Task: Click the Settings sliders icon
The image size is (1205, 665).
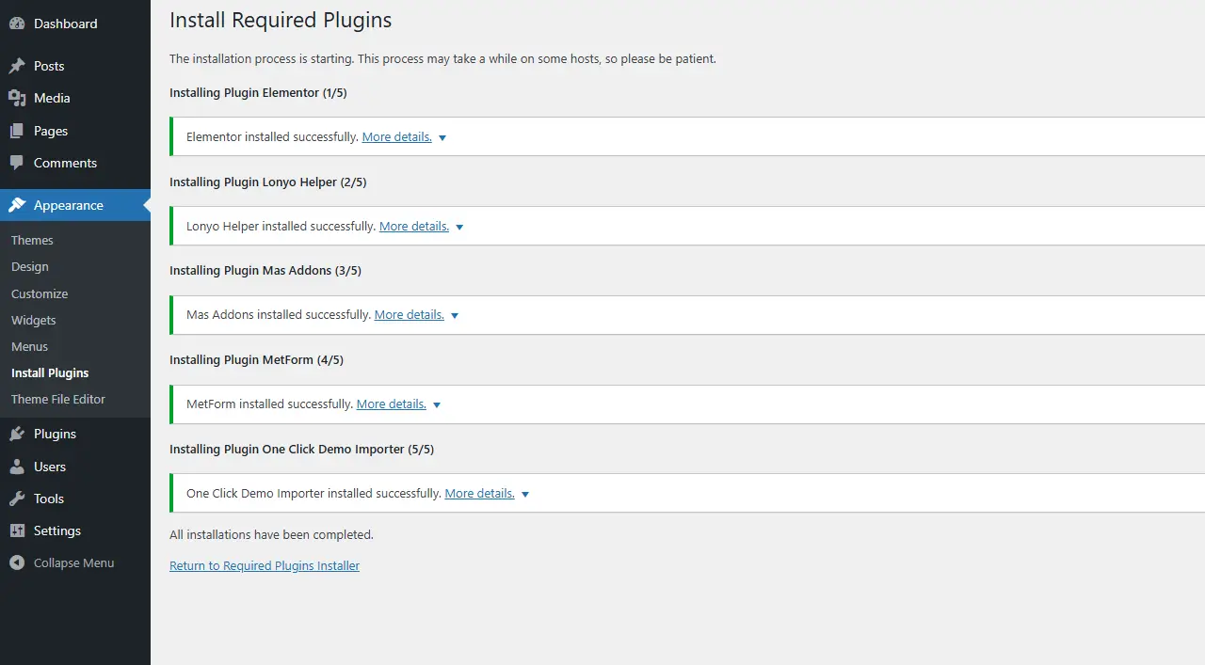Action: tap(17, 530)
